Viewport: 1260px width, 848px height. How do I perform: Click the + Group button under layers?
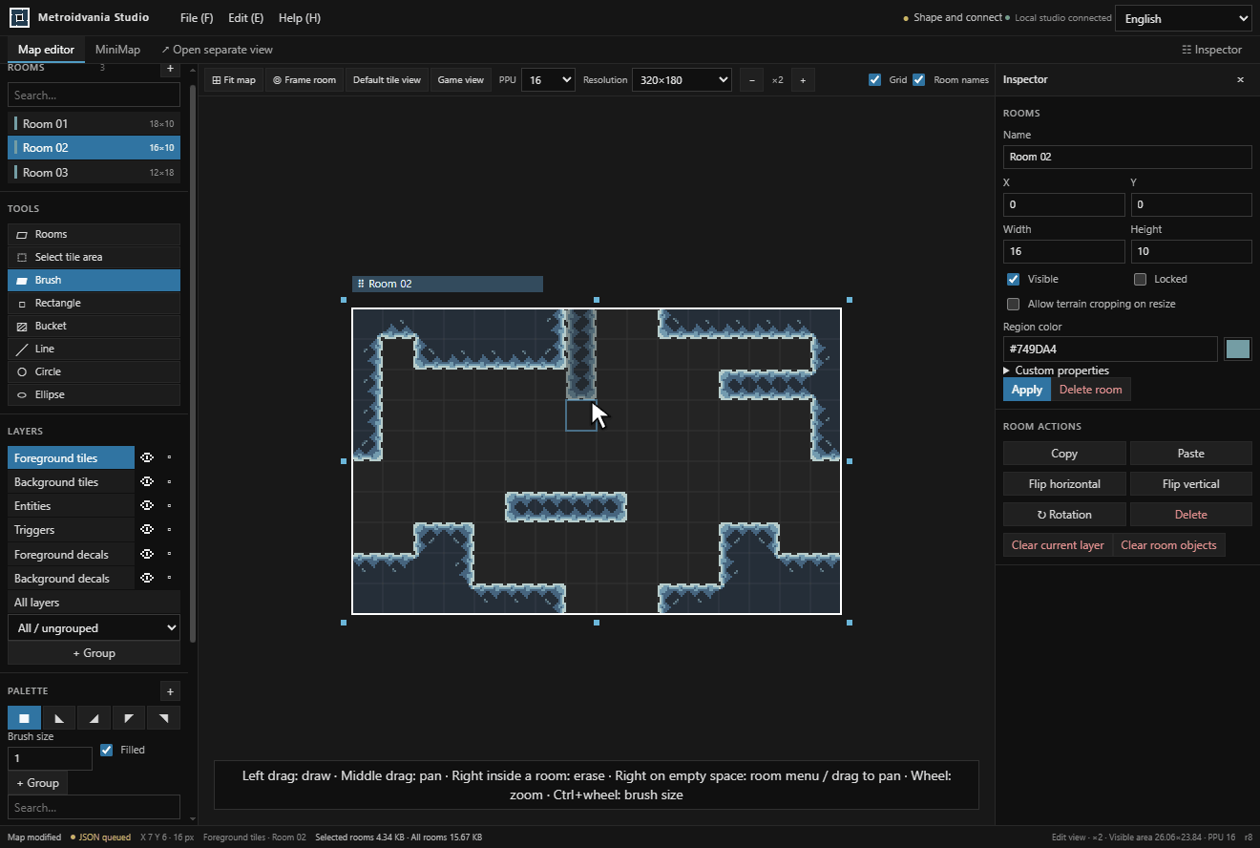[x=94, y=653]
